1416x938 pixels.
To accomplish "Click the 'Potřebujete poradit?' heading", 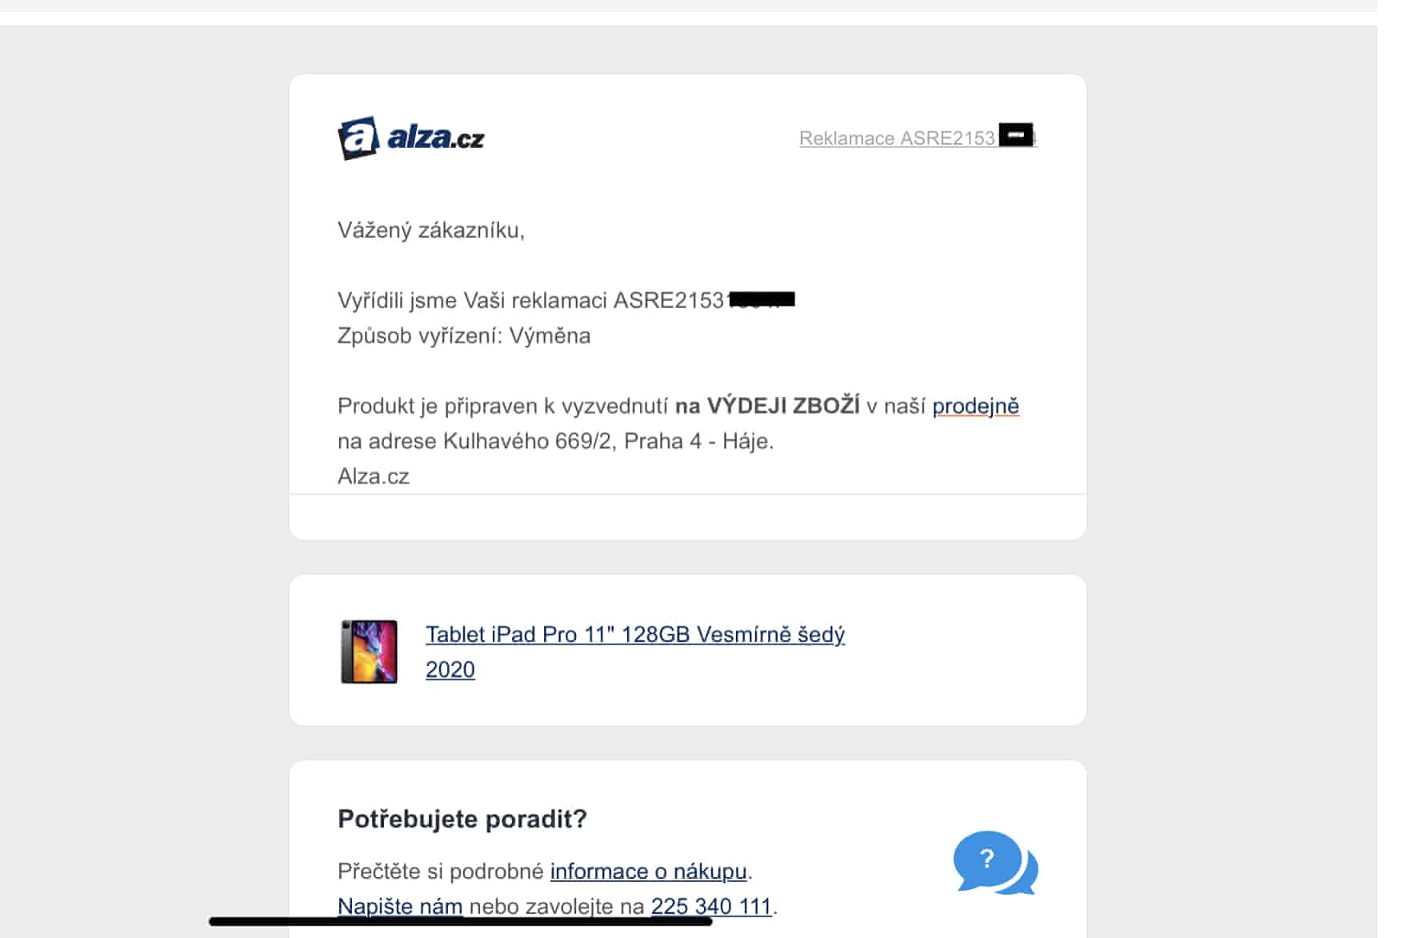I will point(462,819).
